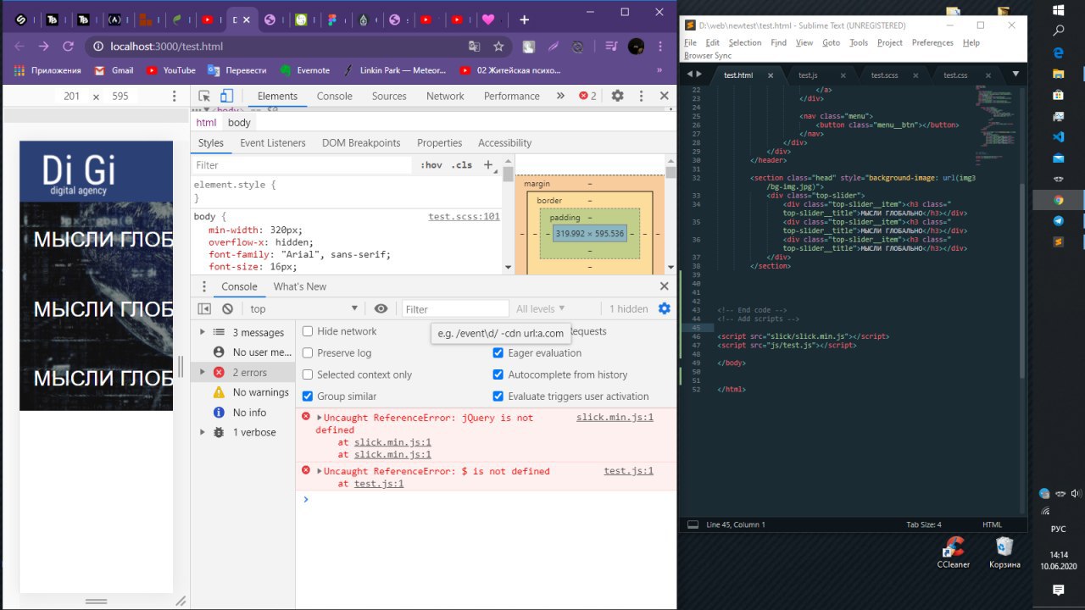The width and height of the screenshot is (1085, 610).
Task: Open Windows Start menu
Action: tap(1058, 10)
